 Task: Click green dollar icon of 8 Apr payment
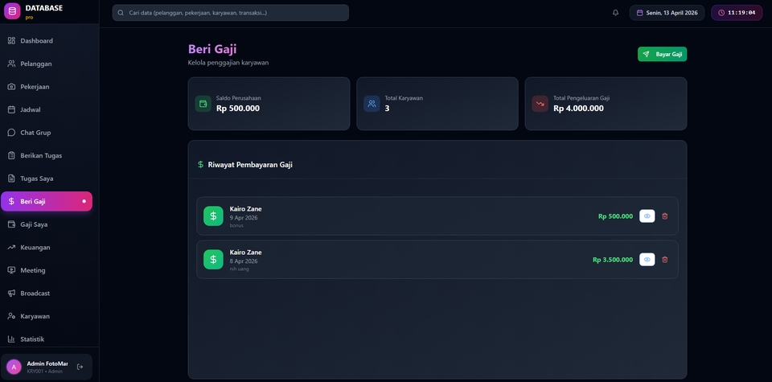click(213, 260)
